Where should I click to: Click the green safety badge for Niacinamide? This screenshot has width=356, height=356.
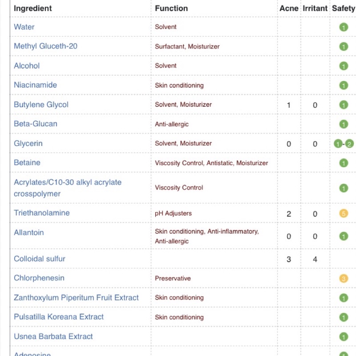point(343,85)
